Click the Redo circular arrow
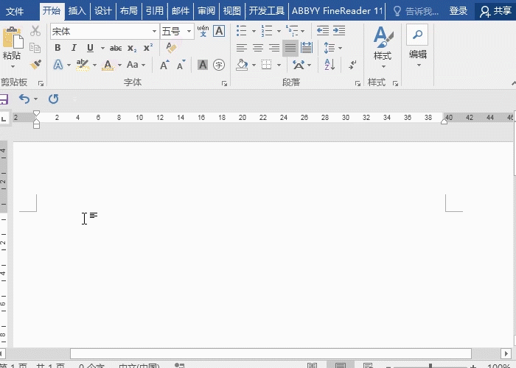516x368 pixels. (x=53, y=99)
